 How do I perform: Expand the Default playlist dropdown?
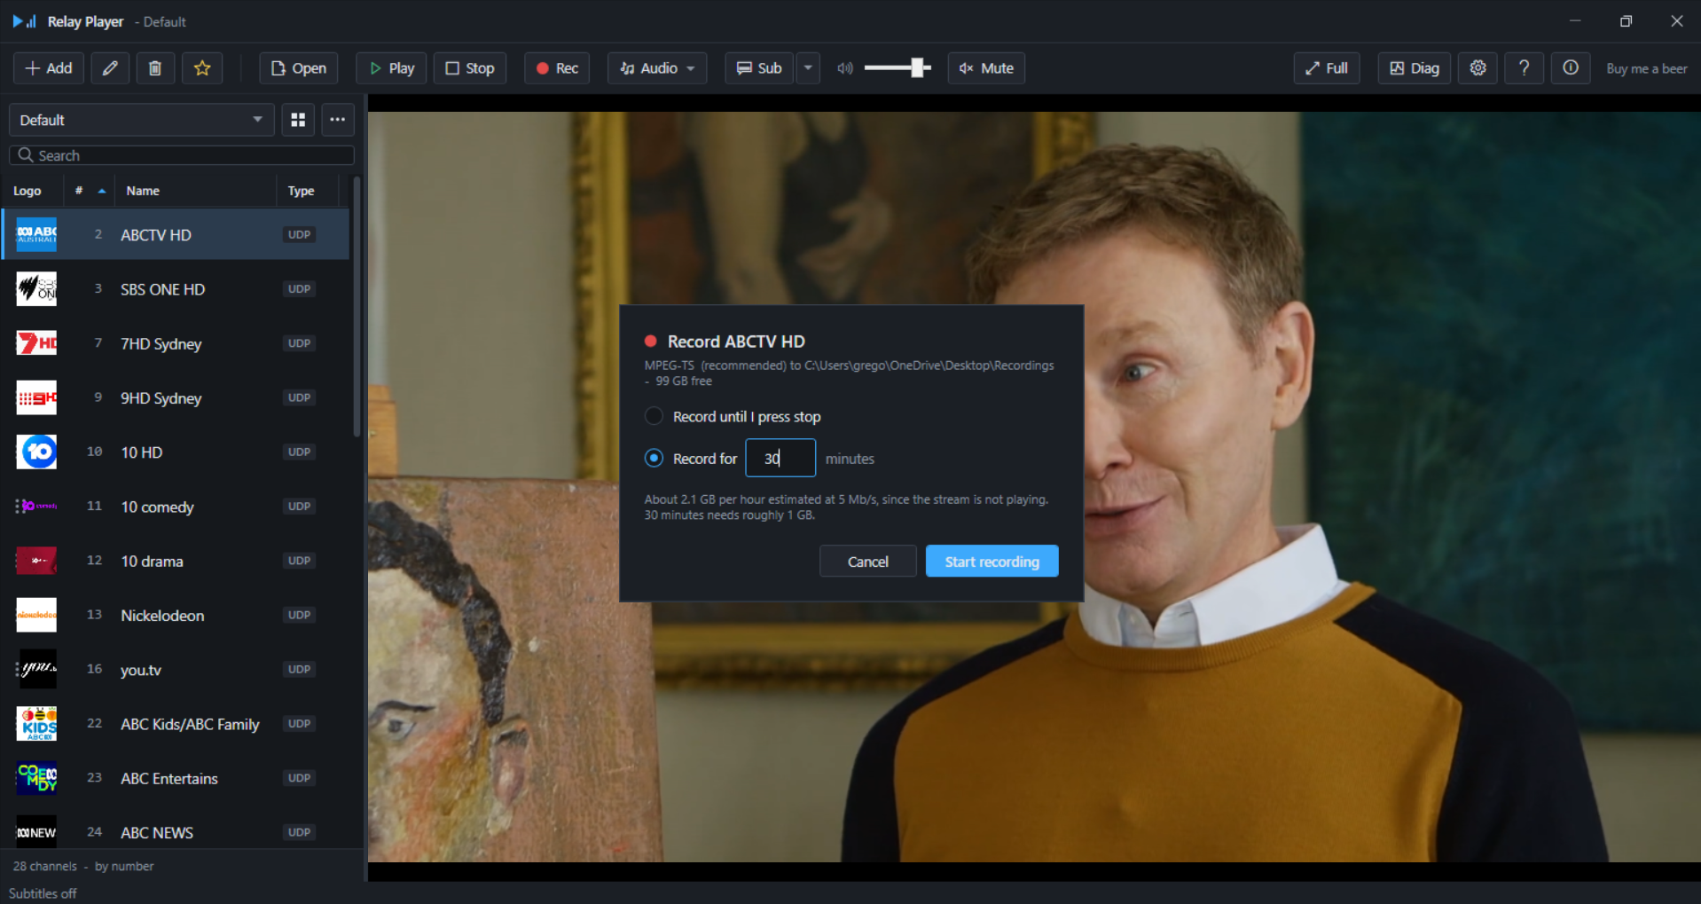pos(142,120)
